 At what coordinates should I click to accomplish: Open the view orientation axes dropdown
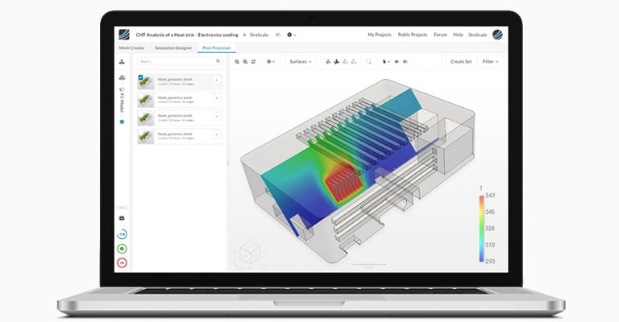coord(271,61)
